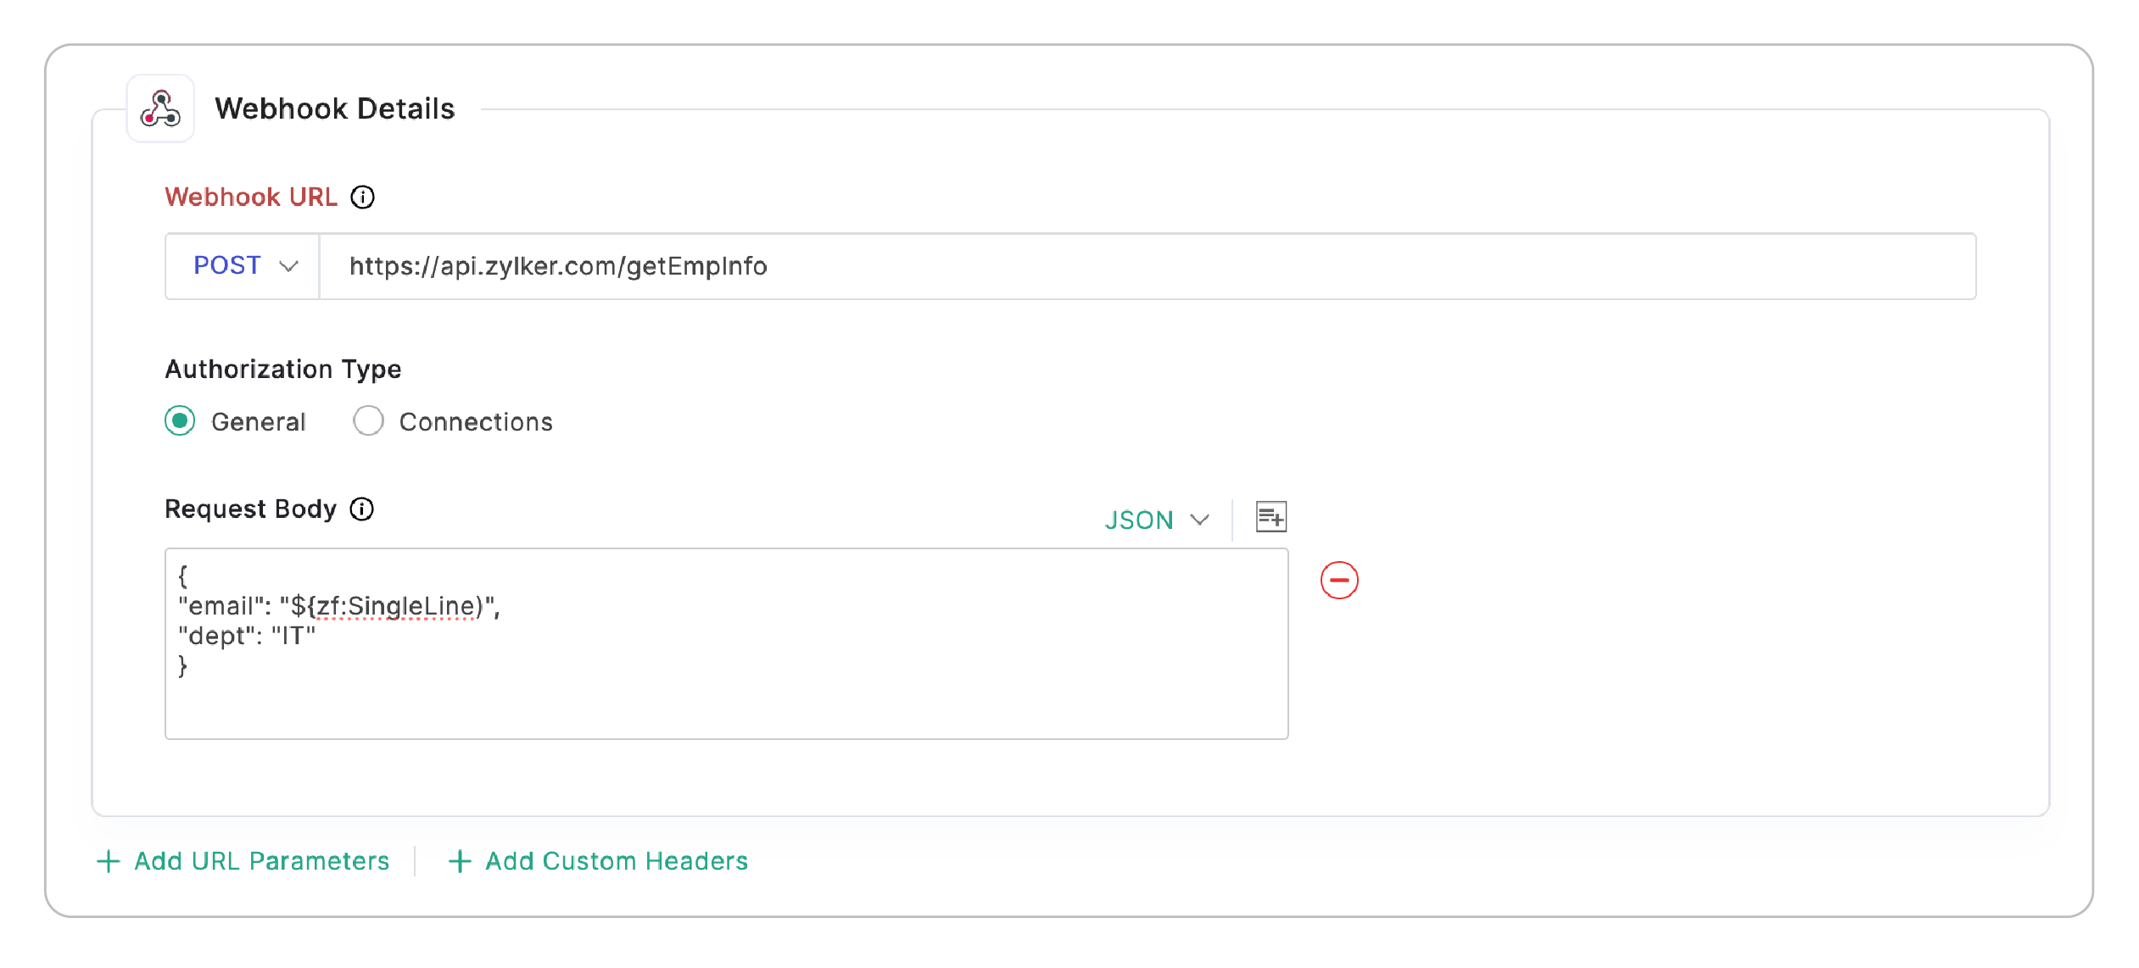Remove request body with red minus icon

pyautogui.click(x=1339, y=581)
